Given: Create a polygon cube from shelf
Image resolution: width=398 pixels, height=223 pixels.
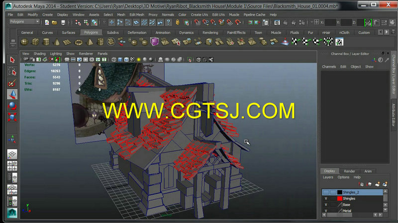Looking at the screenshot, I should [x=35, y=42].
